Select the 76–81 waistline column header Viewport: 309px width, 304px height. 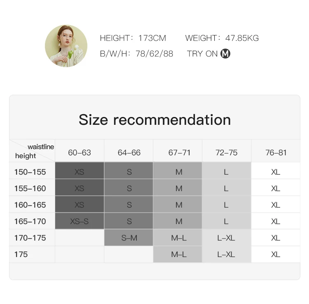click(276, 152)
